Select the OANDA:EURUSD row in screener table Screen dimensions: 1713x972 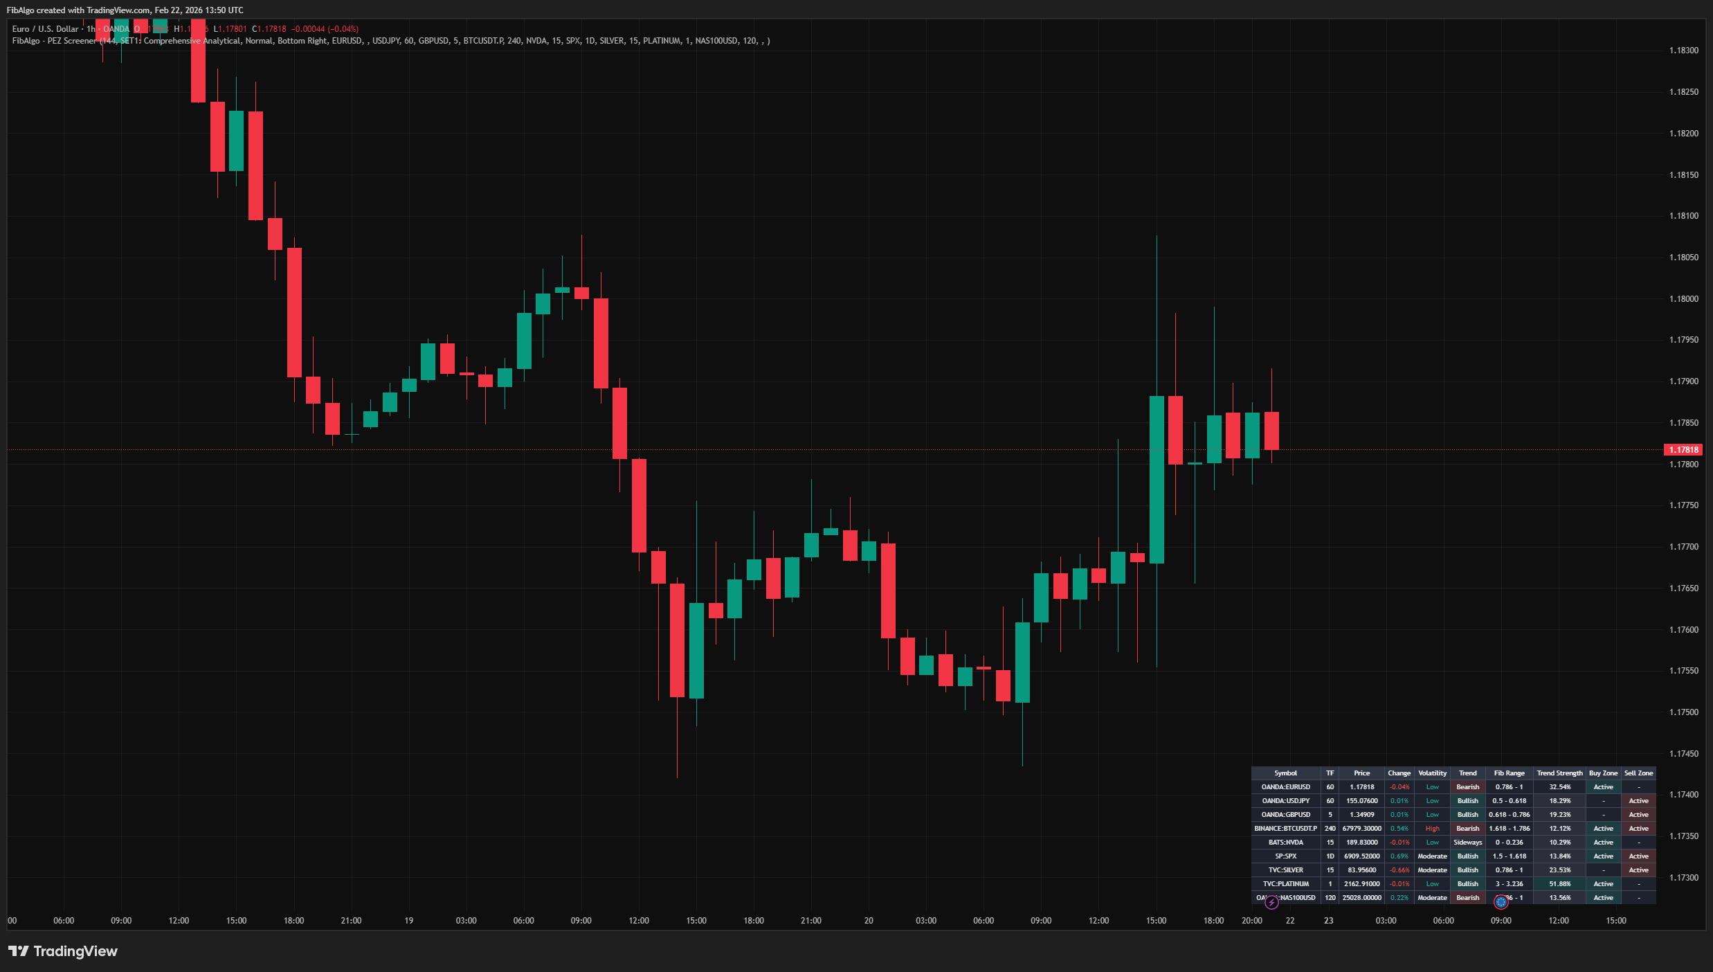point(1287,786)
